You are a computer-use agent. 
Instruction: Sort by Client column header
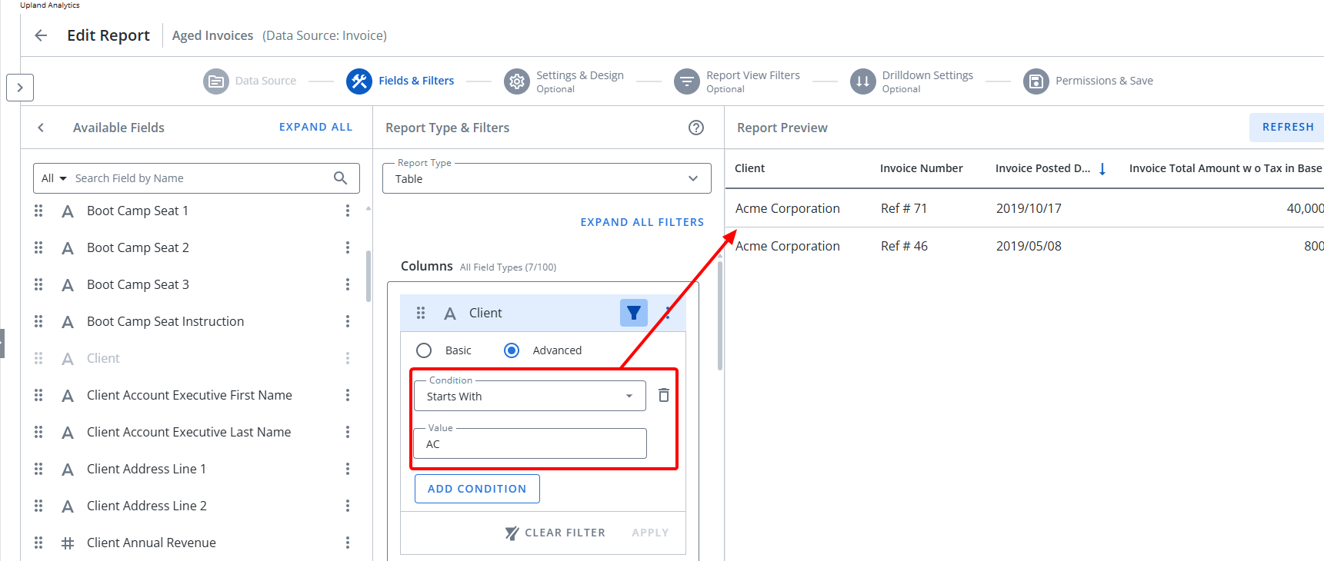(x=750, y=168)
